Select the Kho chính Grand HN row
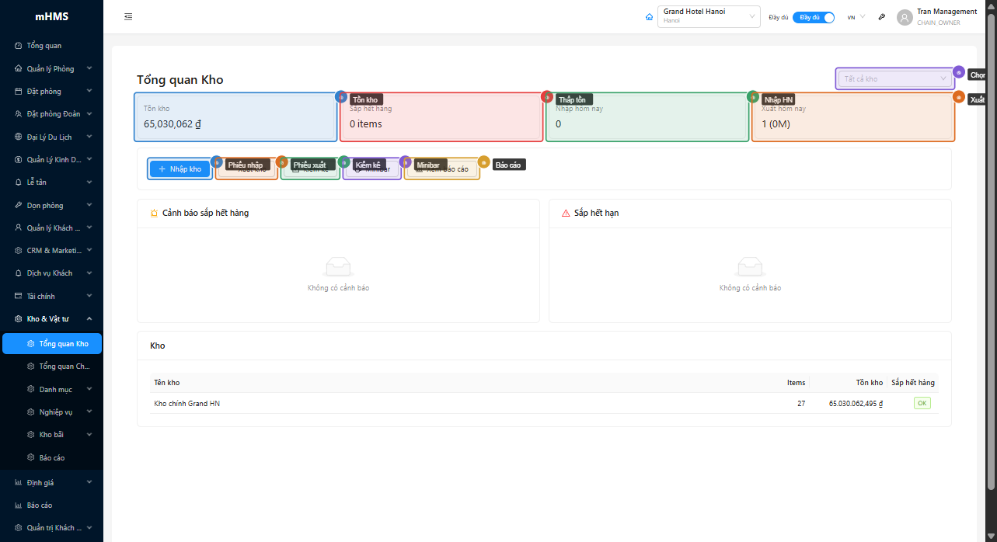Image resolution: width=997 pixels, height=542 pixels. click(187, 404)
